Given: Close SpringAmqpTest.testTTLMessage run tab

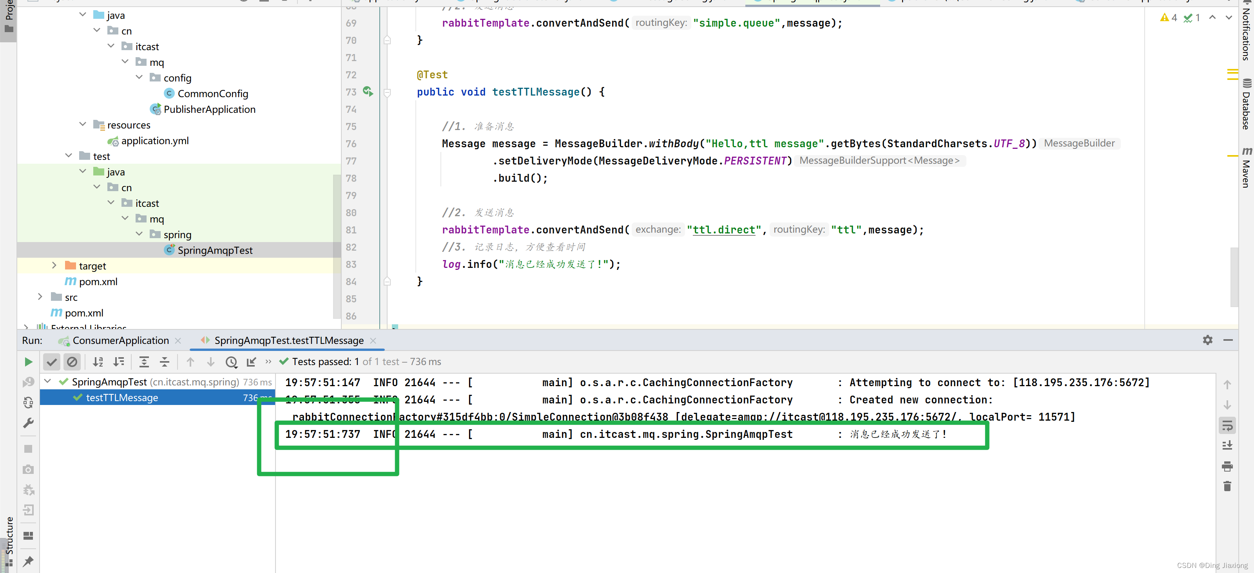Looking at the screenshot, I should click(373, 340).
